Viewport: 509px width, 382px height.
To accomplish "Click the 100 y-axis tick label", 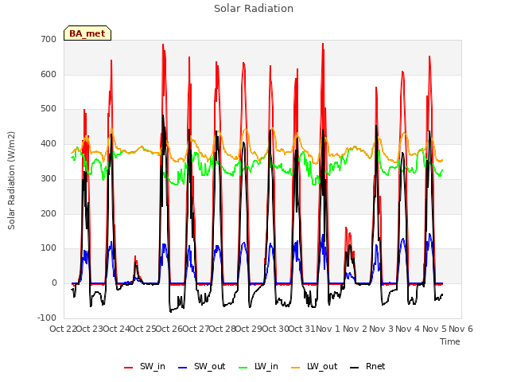I will point(49,248).
